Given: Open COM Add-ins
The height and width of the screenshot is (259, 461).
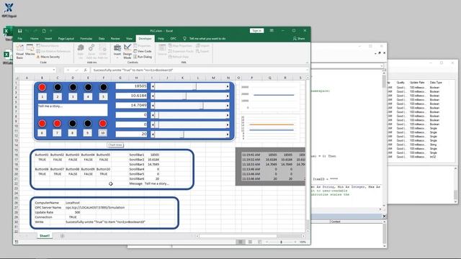Looking at the screenshot, I should point(102,51).
